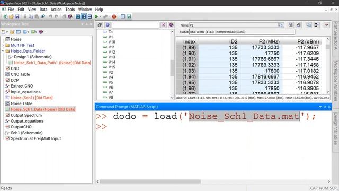
Task: Click the Workspace Tree open folder icon
Action: click(x=12, y=32)
